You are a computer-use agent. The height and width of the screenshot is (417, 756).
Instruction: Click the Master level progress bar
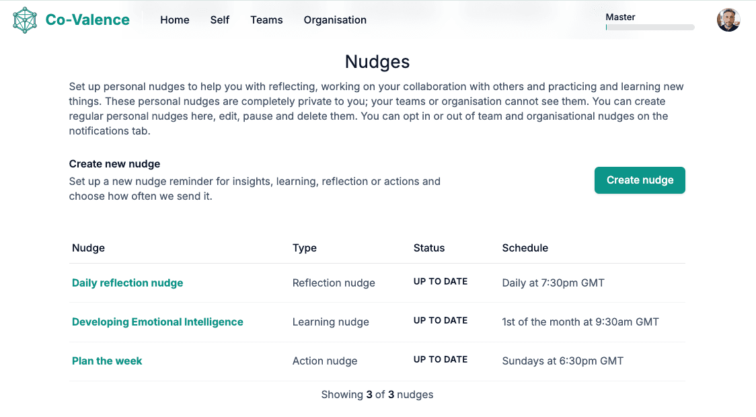pyautogui.click(x=650, y=28)
